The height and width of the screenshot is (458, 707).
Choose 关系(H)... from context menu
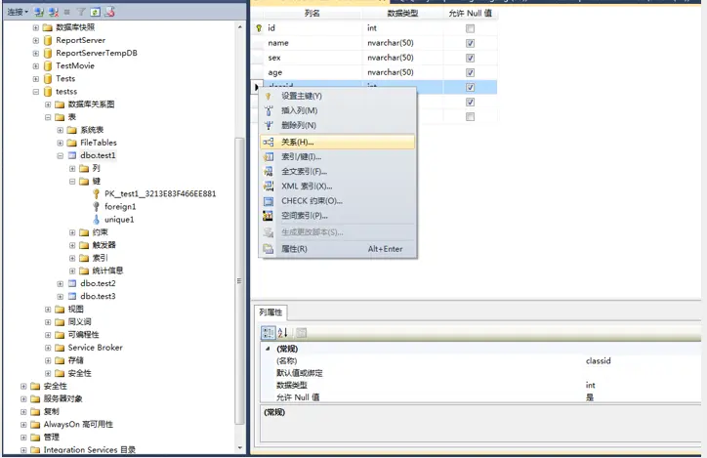[x=337, y=143]
